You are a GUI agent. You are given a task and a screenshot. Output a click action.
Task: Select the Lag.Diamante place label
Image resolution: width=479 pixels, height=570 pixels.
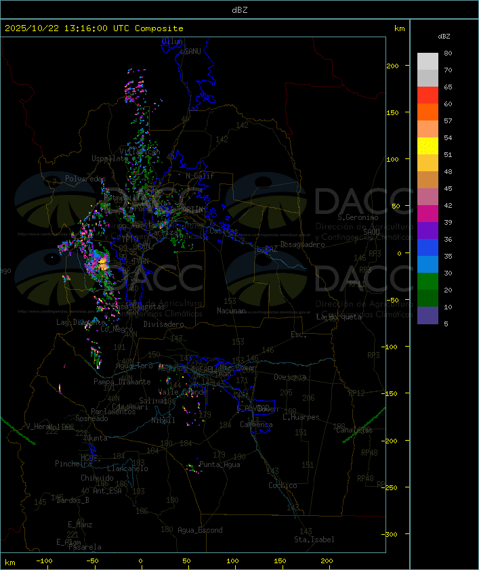81,322
